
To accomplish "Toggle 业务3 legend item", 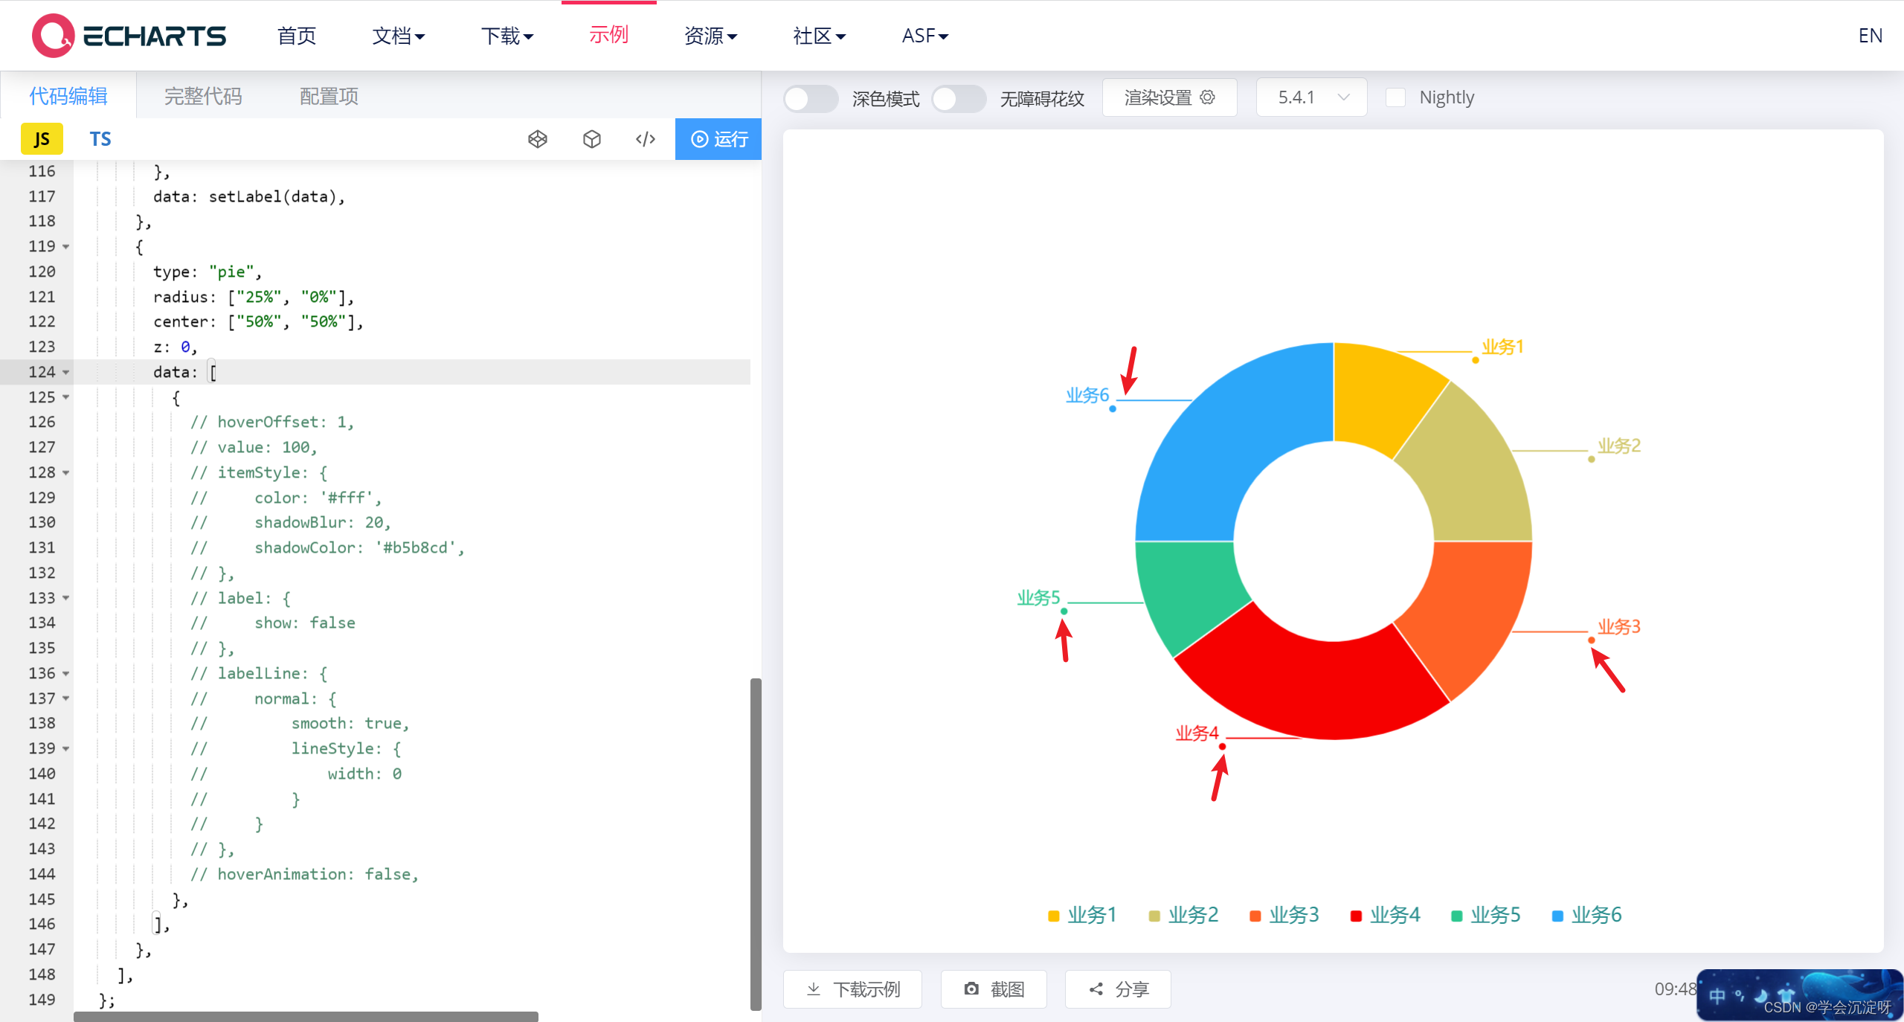I will (x=1284, y=915).
